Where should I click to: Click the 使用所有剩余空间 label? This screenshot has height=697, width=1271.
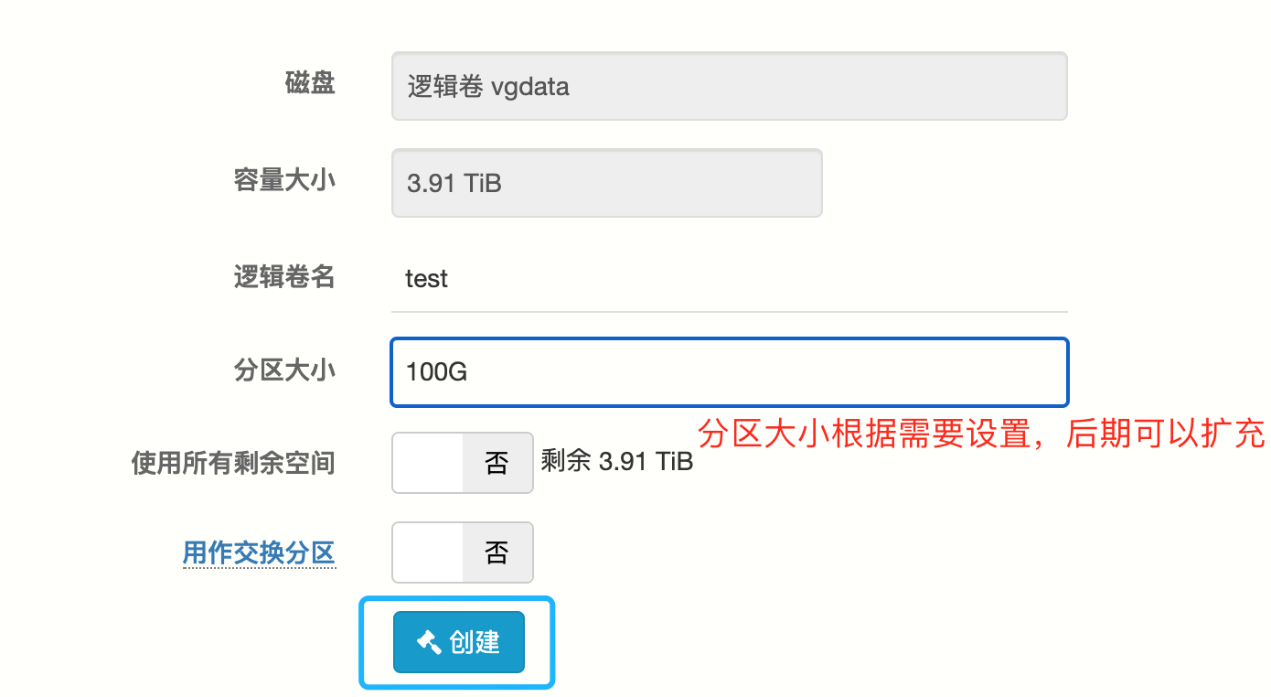coord(233,463)
